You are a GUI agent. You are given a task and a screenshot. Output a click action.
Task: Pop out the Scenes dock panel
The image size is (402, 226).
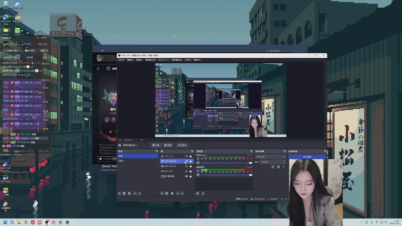click(x=157, y=152)
